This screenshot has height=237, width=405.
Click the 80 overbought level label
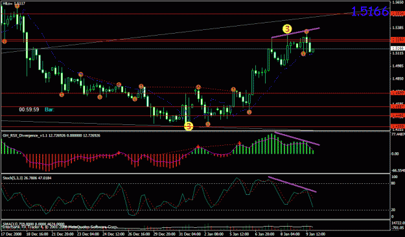tap(393, 183)
